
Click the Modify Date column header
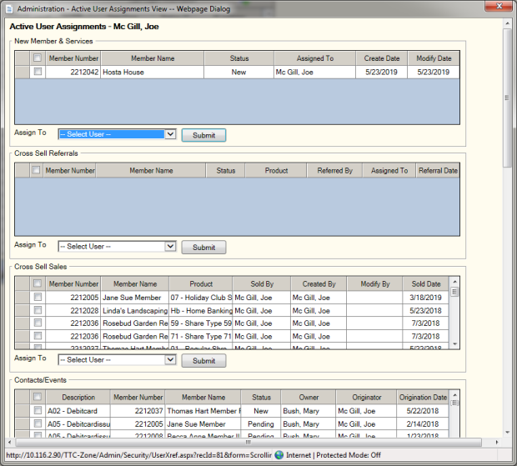click(x=434, y=58)
